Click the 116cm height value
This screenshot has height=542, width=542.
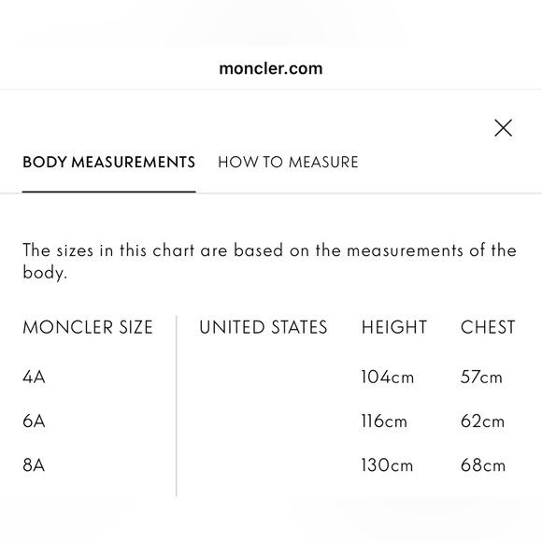(384, 421)
